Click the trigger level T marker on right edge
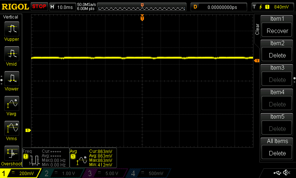The height and width of the screenshot is (178, 296). [257, 61]
